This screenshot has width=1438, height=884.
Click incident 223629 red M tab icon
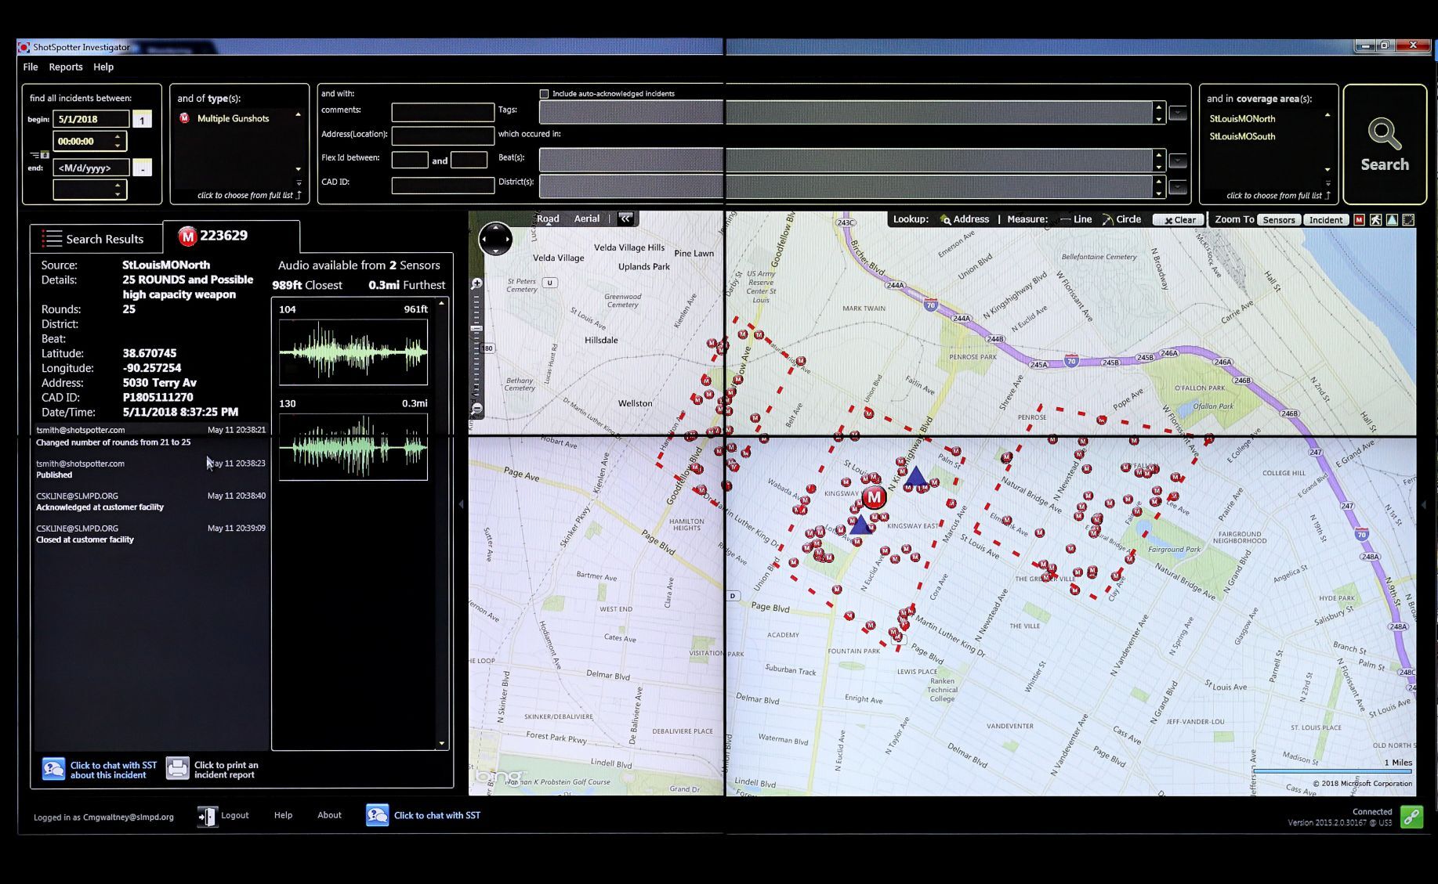187,236
